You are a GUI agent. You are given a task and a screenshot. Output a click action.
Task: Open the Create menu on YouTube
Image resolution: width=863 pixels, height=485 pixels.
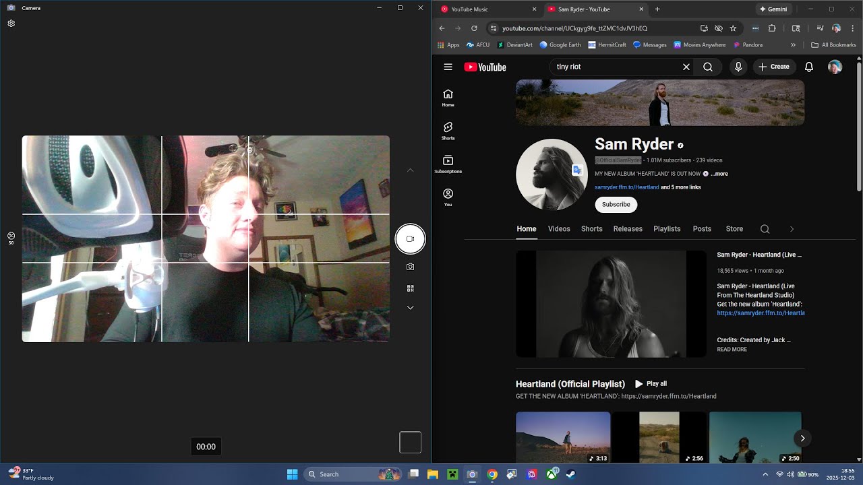point(773,67)
